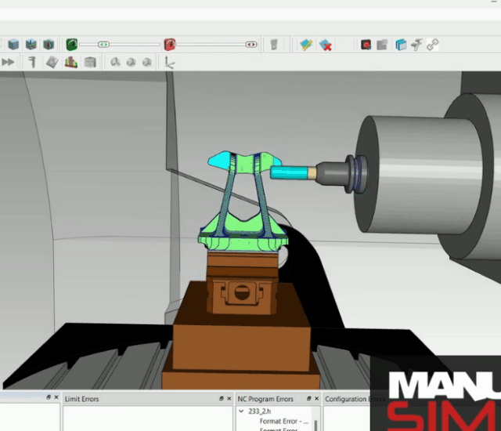The width and height of the screenshot is (501, 431).
Task: Click the coordinate axis icon
Action: pyautogui.click(x=171, y=63)
